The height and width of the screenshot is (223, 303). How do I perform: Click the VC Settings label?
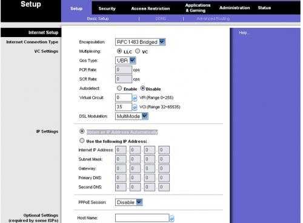(46, 51)
